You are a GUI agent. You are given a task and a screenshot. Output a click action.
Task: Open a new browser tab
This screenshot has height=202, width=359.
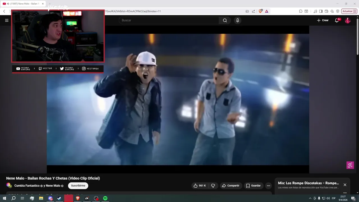[50, 4]
